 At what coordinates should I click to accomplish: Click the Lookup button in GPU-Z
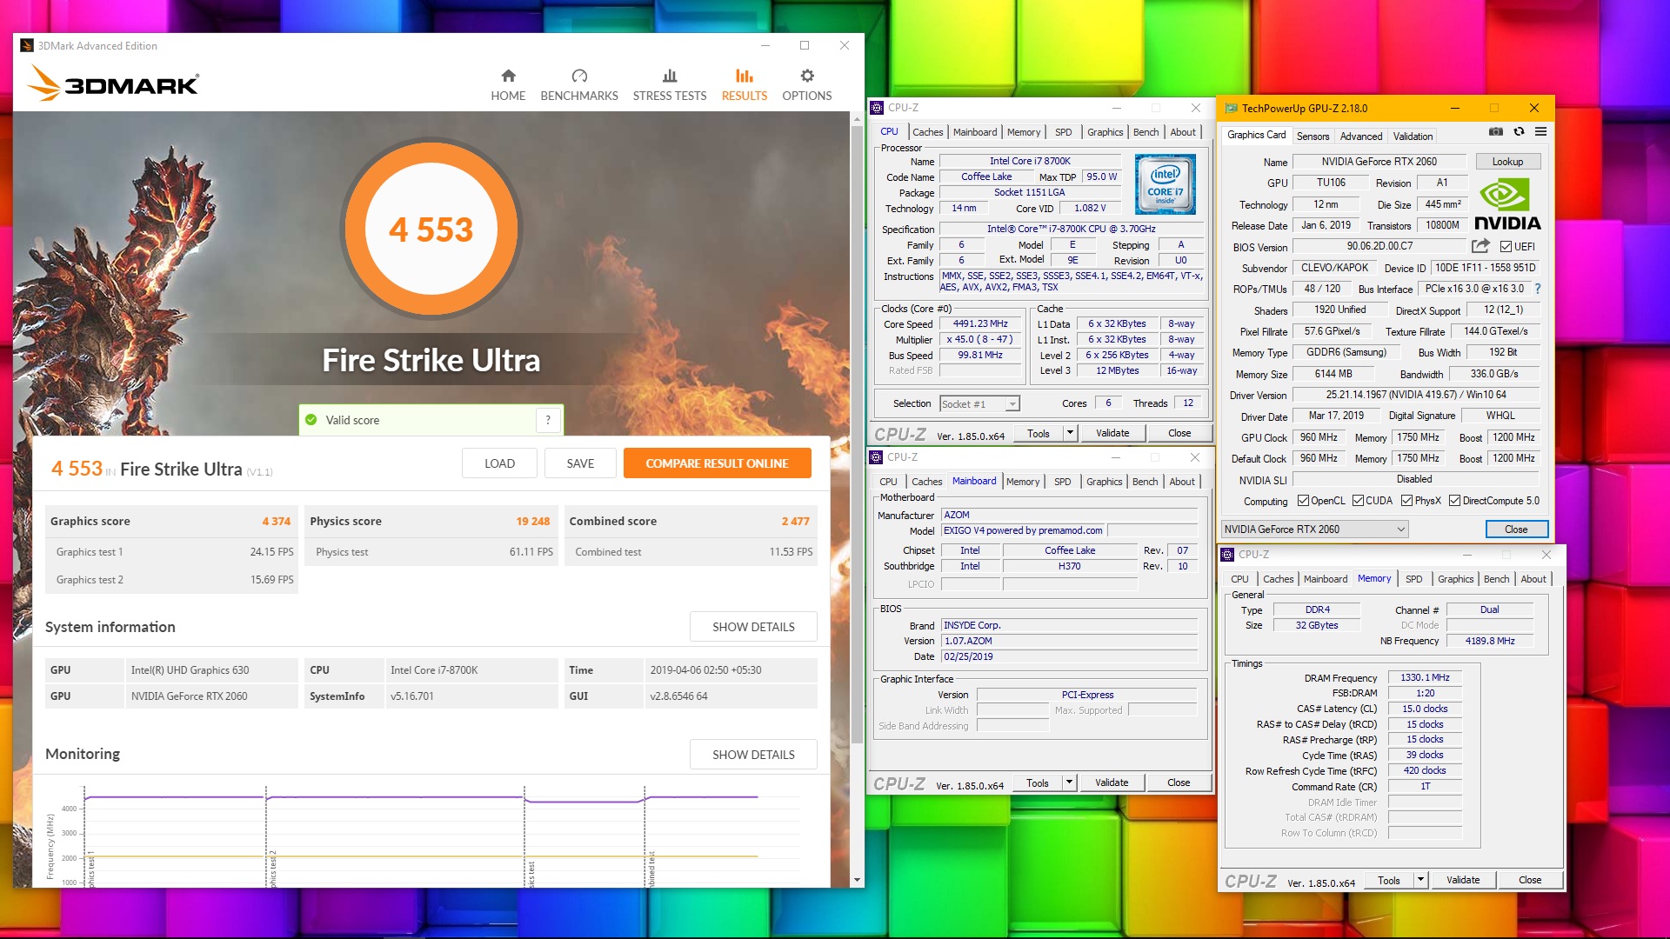tap(1507, 162)
